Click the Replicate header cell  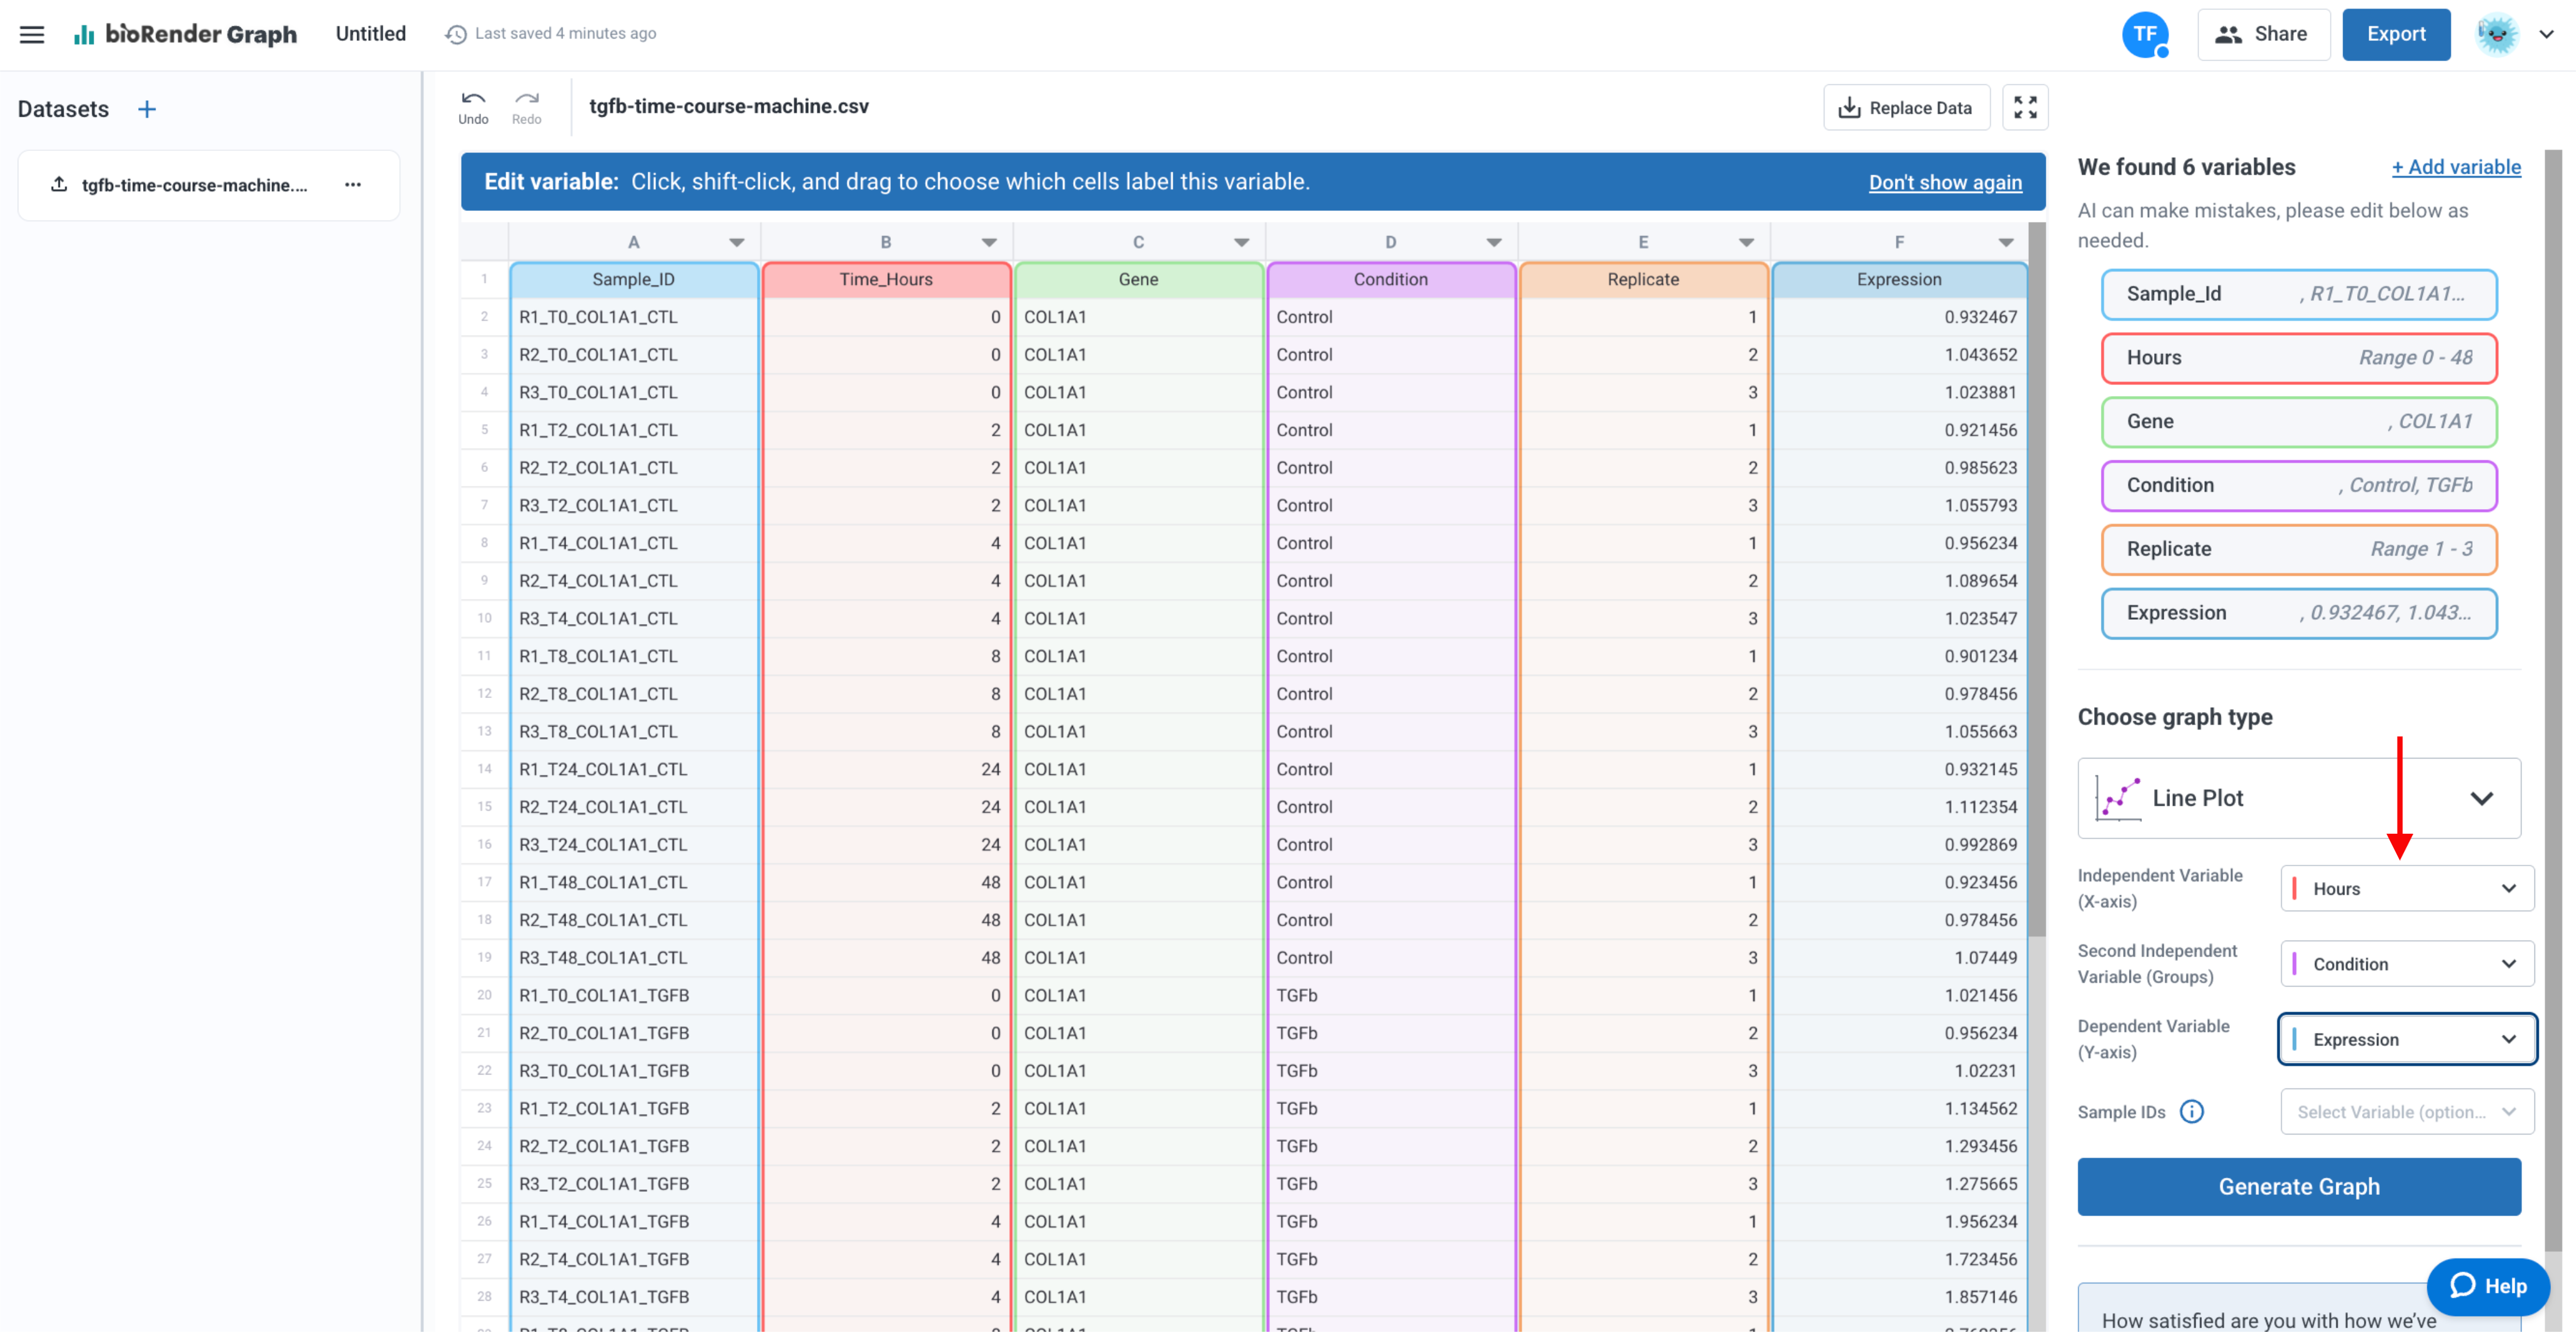point(1643,280)
